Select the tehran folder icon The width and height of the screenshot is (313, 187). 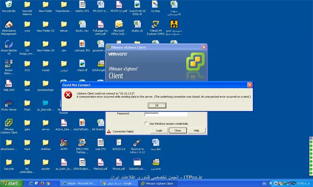(x=64, y=26)
